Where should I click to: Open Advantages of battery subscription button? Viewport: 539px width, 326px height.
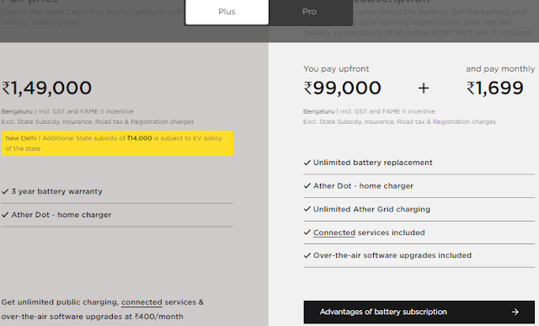pos(419,312)
